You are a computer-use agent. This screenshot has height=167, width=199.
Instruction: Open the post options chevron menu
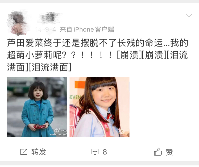pos(189,15)
